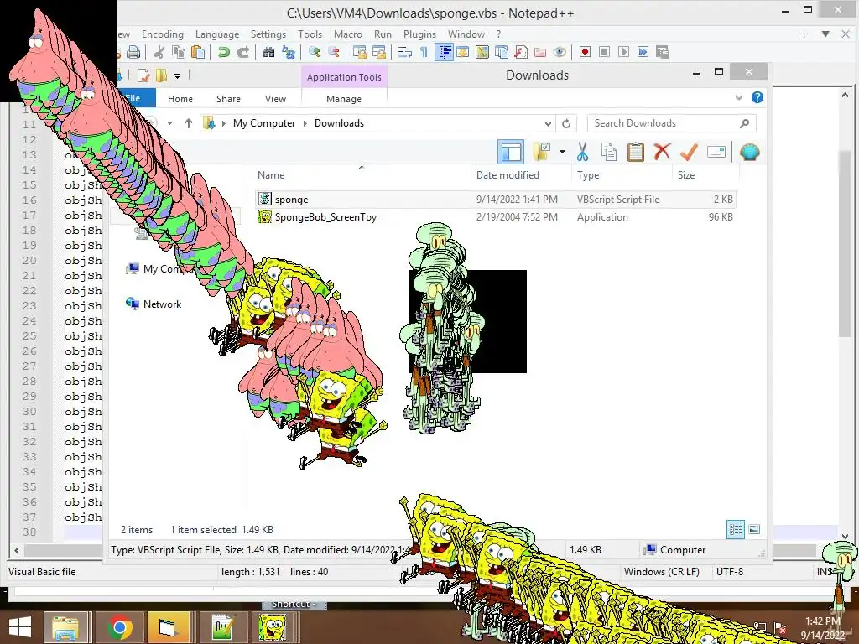Toggle Show Indent Guide icon
Viewport: 859px width, 644px height.
[444, 52]
